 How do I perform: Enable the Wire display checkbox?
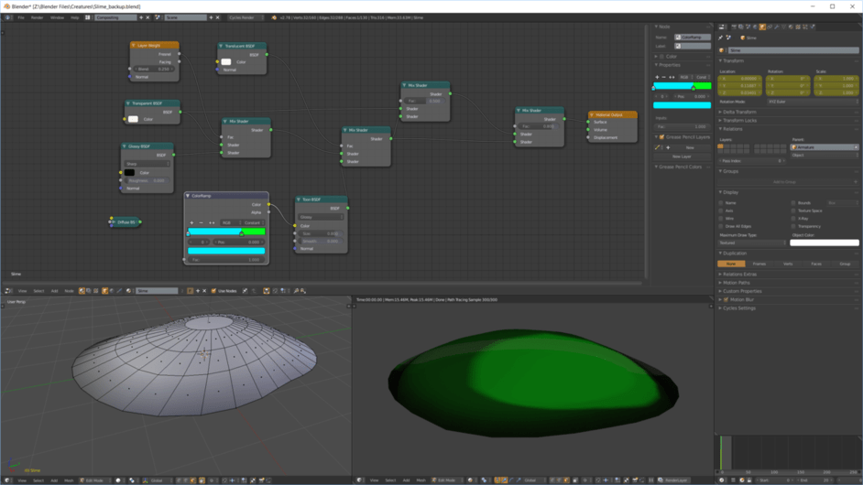pos(722,219)
